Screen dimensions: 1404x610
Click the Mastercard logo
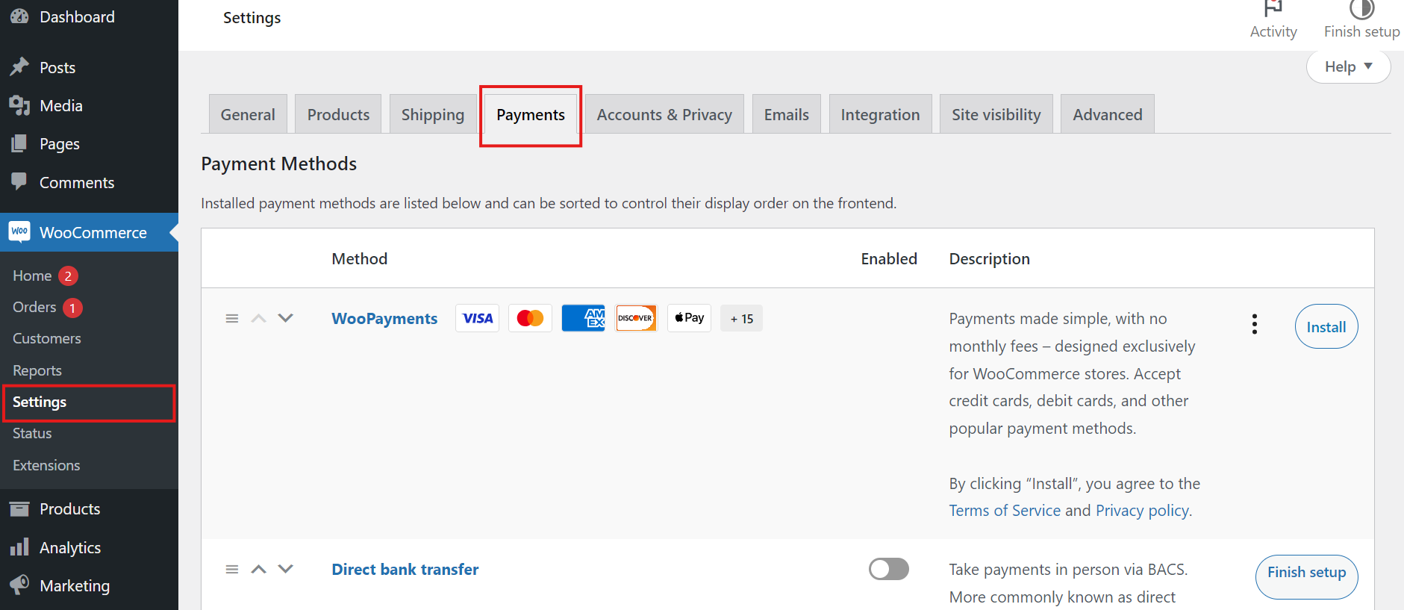tap(531, 318)
